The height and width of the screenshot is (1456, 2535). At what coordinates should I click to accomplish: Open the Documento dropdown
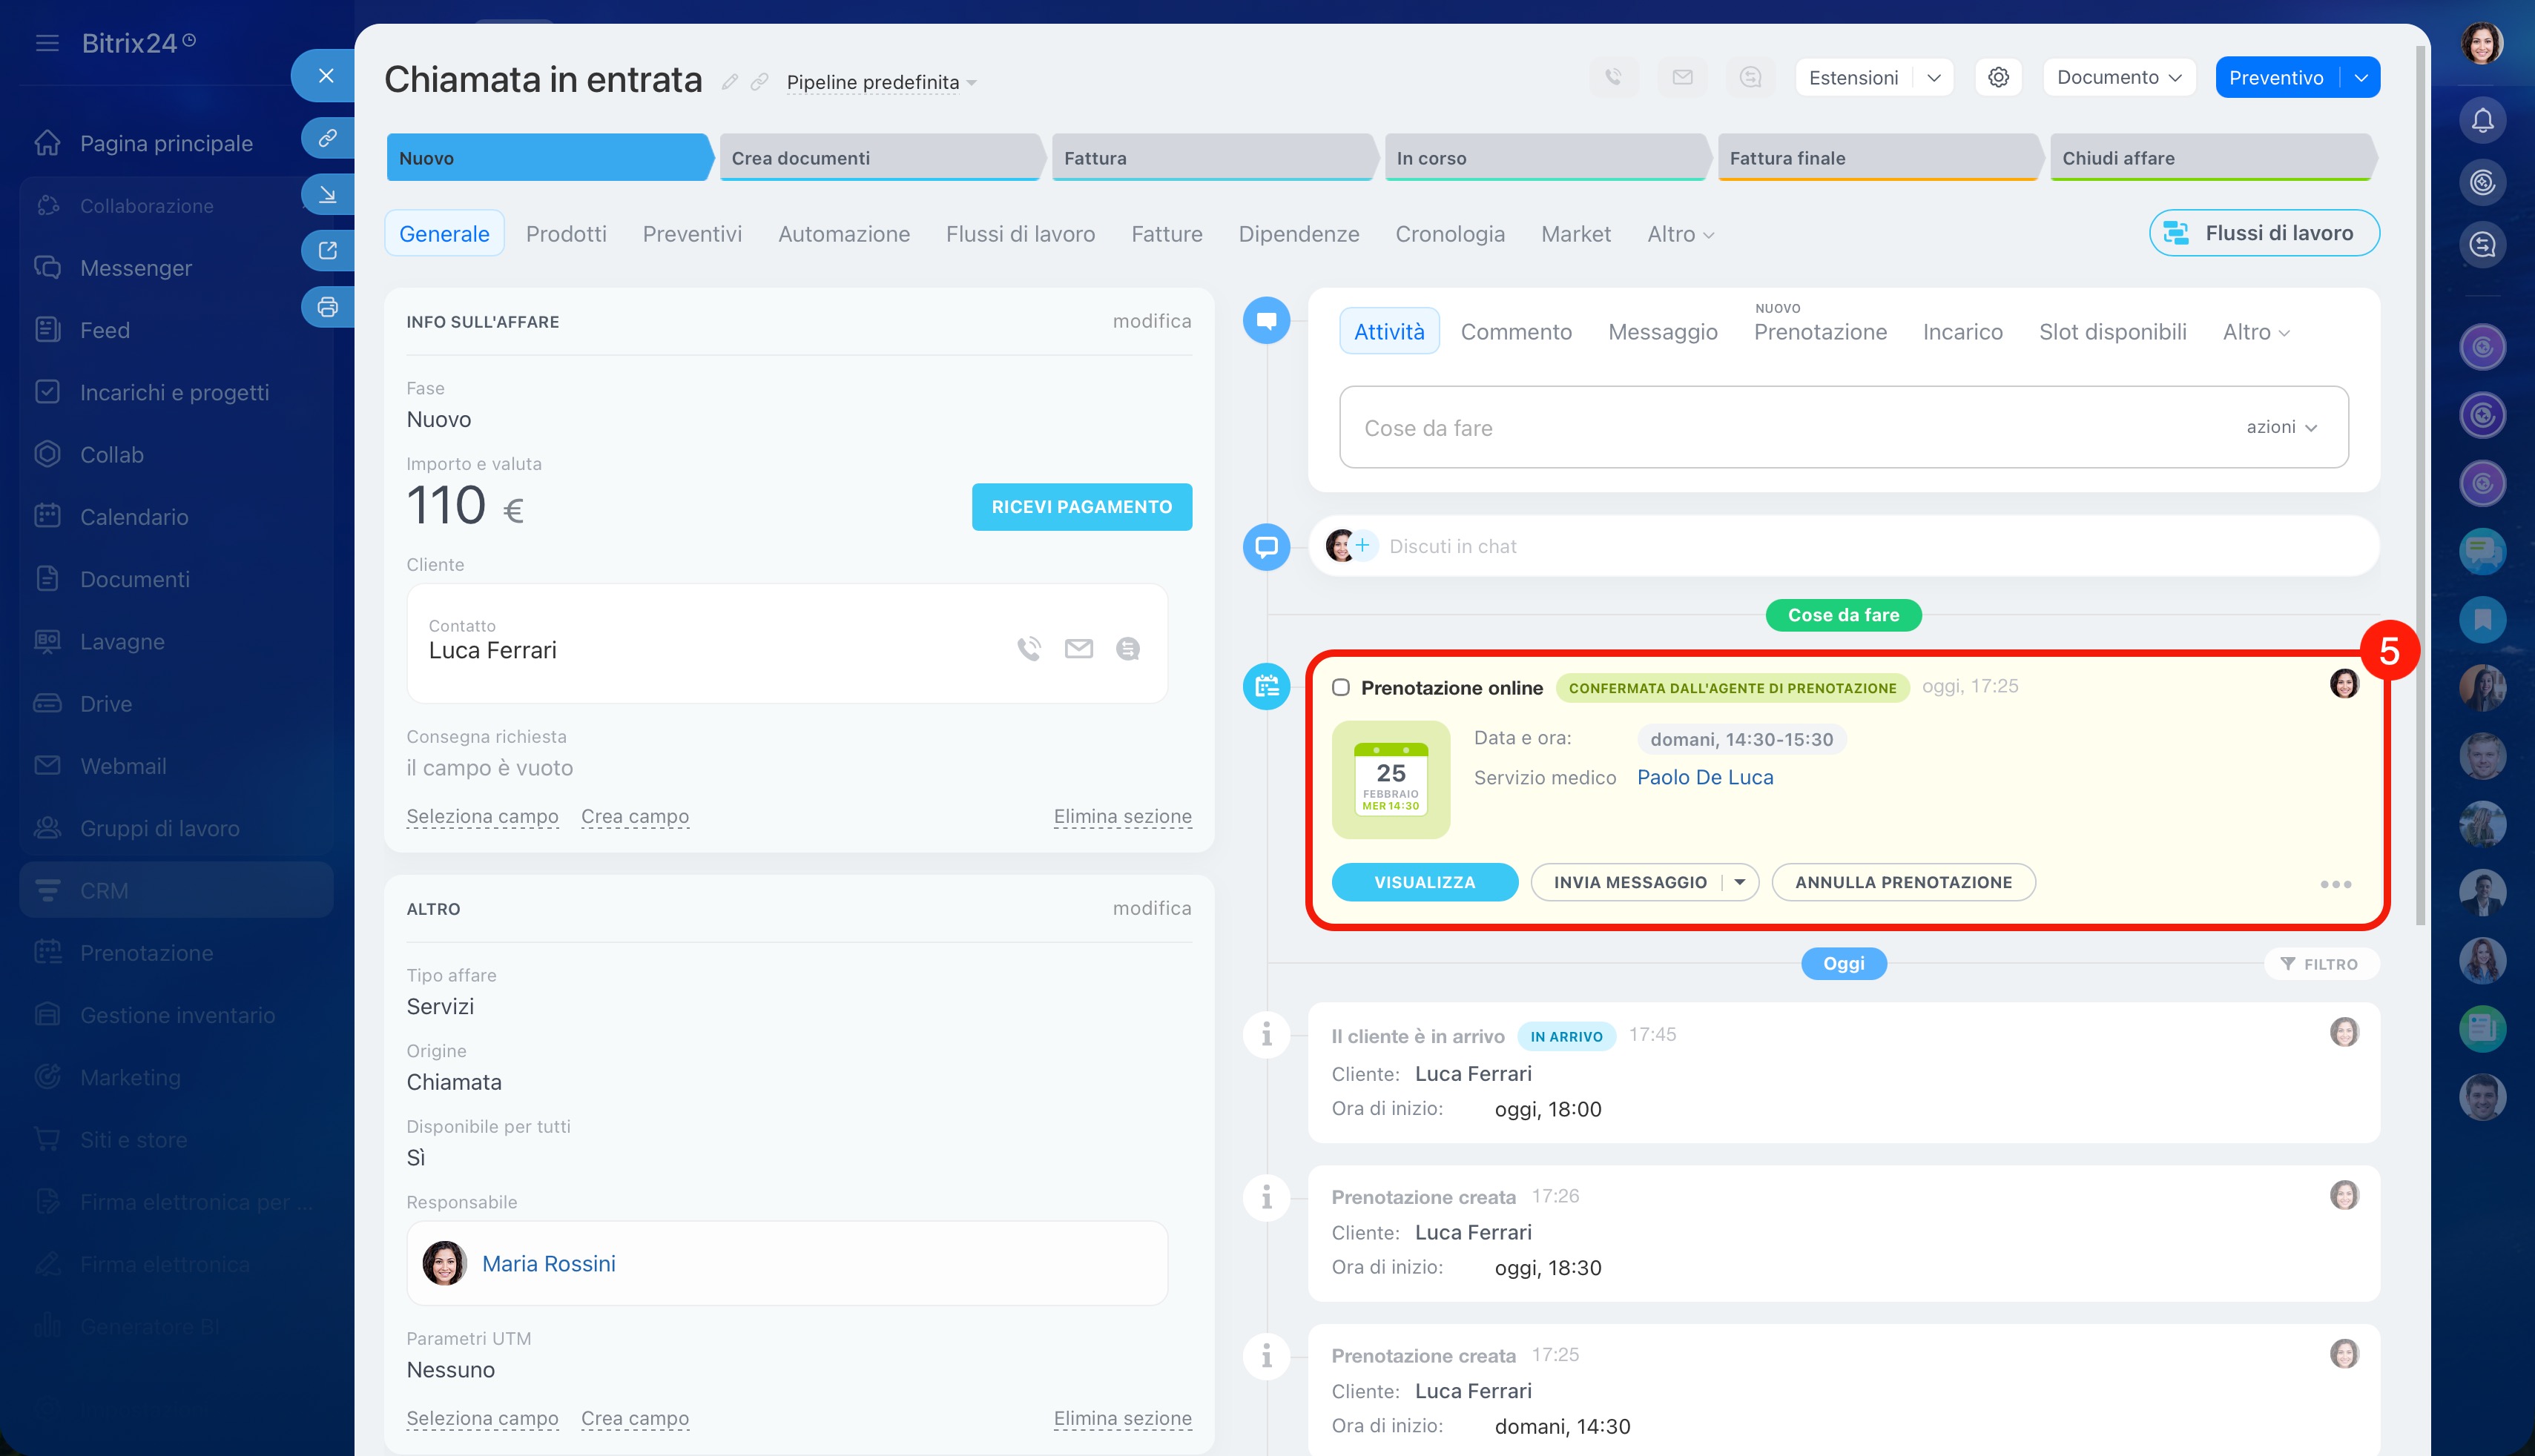(x=2119, y=77)
